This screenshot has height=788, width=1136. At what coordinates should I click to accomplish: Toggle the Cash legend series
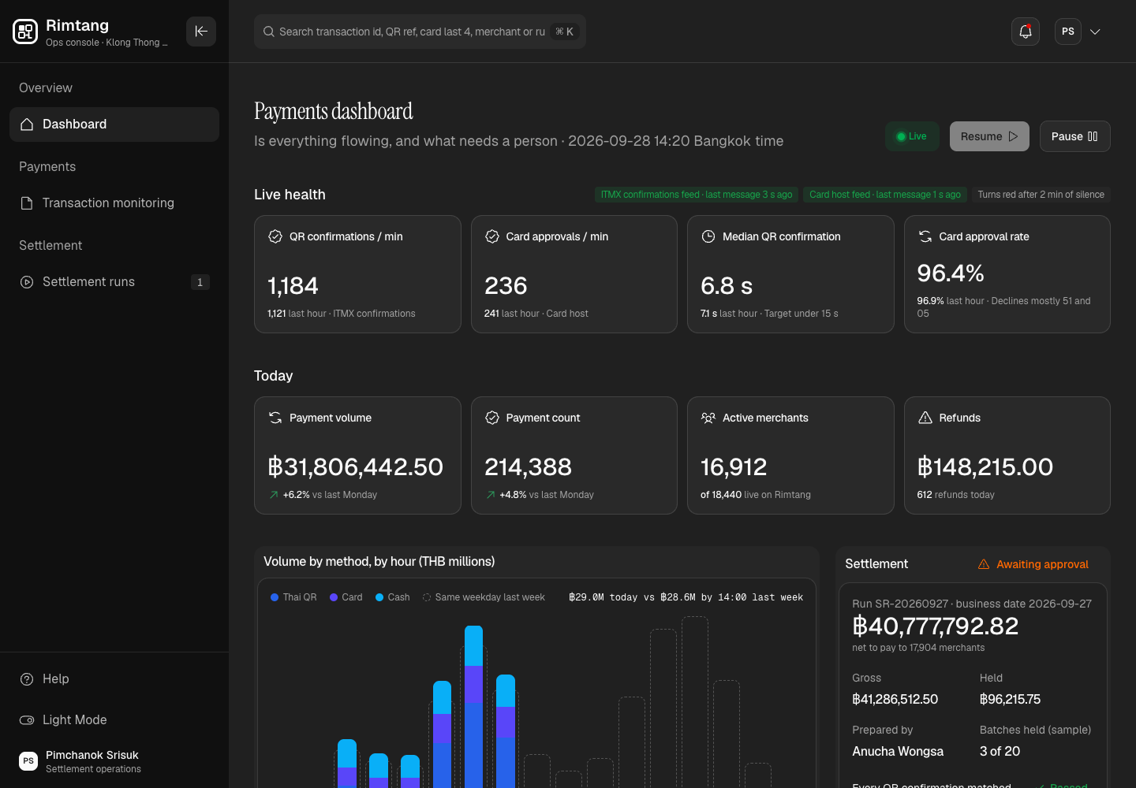click(393, 597)
